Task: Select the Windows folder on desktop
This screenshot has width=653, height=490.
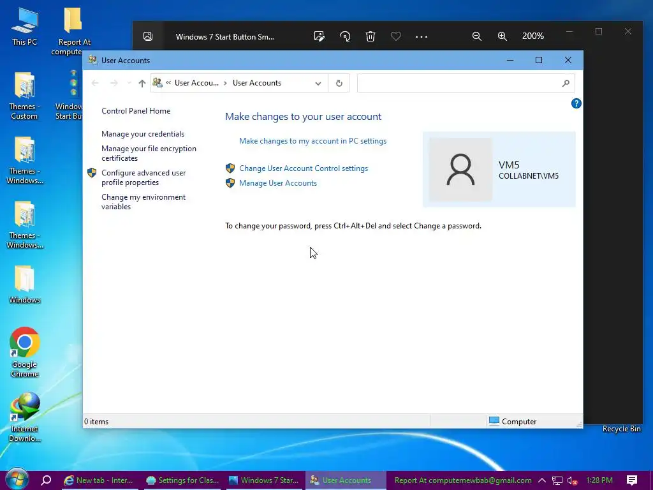Action: coord(25,284)
